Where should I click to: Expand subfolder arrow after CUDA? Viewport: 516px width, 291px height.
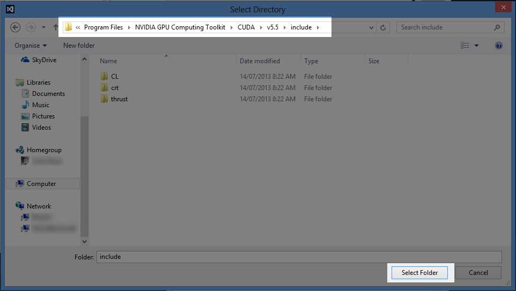coord(261,28)
